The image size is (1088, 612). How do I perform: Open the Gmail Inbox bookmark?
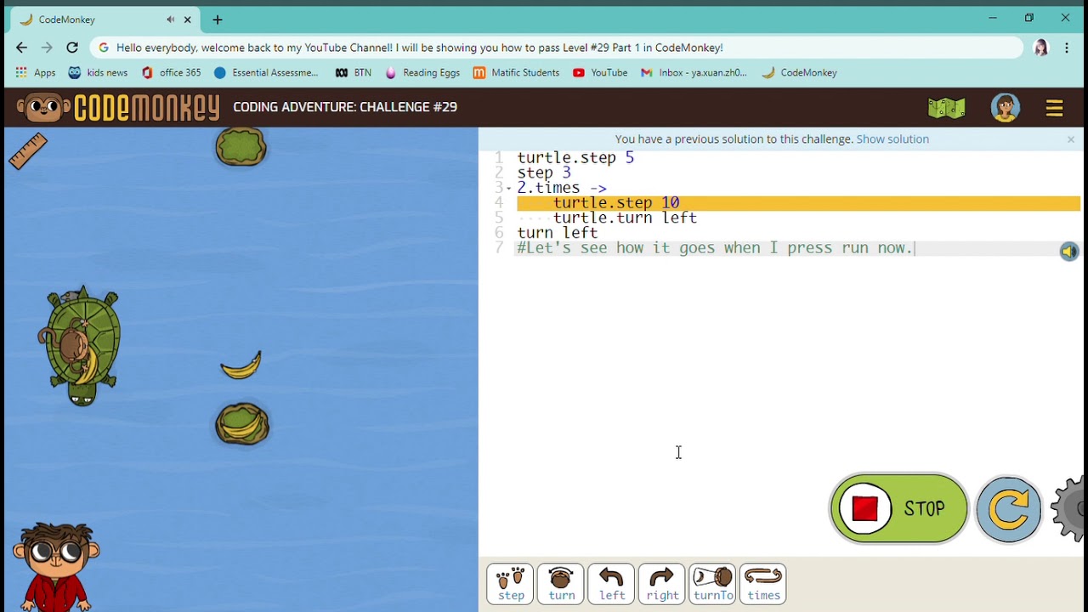tap(694, 73)
